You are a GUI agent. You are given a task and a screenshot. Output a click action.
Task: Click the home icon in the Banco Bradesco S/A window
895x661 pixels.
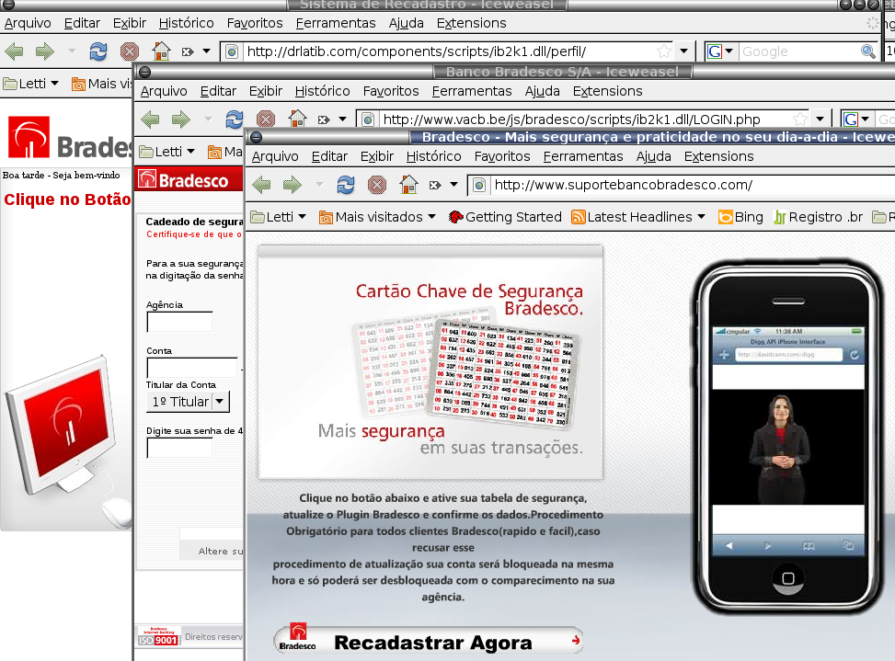297,119
